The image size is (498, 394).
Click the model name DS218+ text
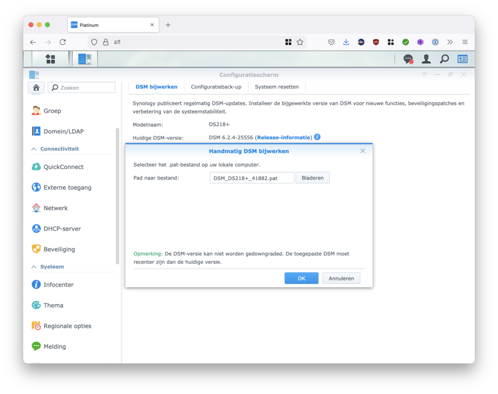(x=219, y=124)
